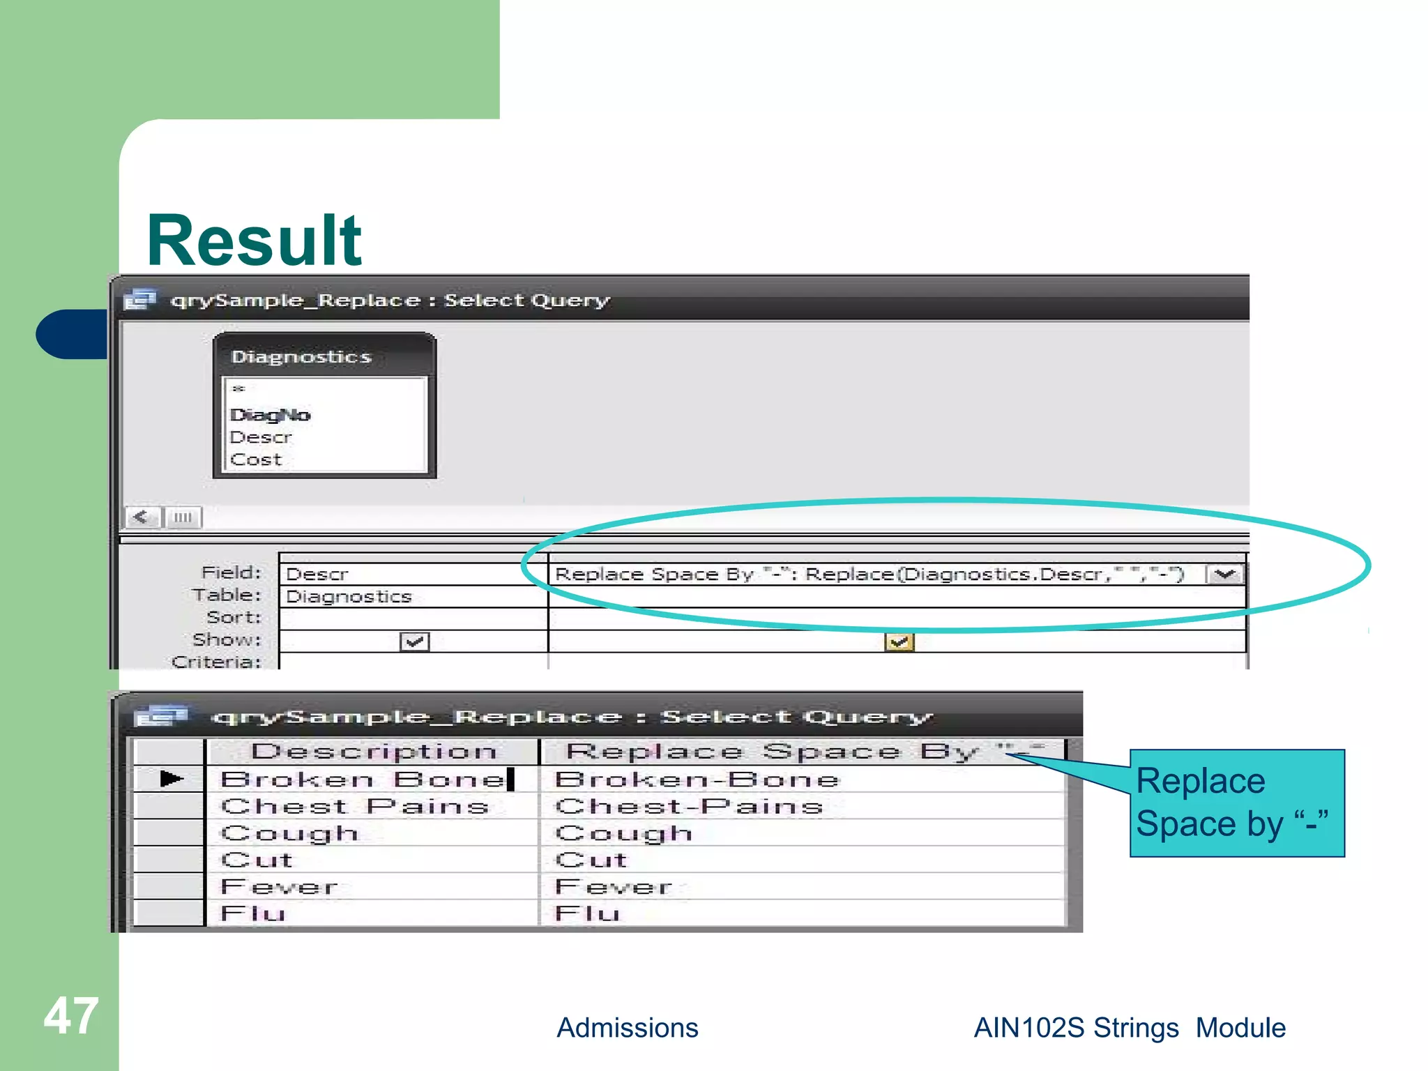Image resolution: width=1428 pixels, height=1071 pixels.
Task: Click the query design window icon
Action: point(139,299)
